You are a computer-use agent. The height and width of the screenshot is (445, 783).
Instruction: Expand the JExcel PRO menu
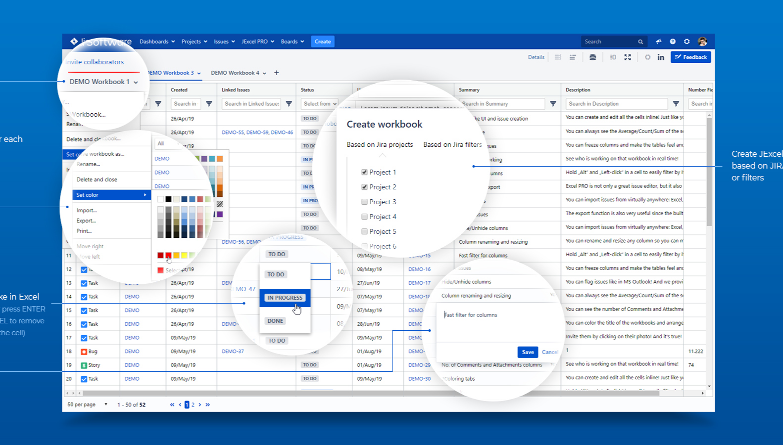coord(258,42)
